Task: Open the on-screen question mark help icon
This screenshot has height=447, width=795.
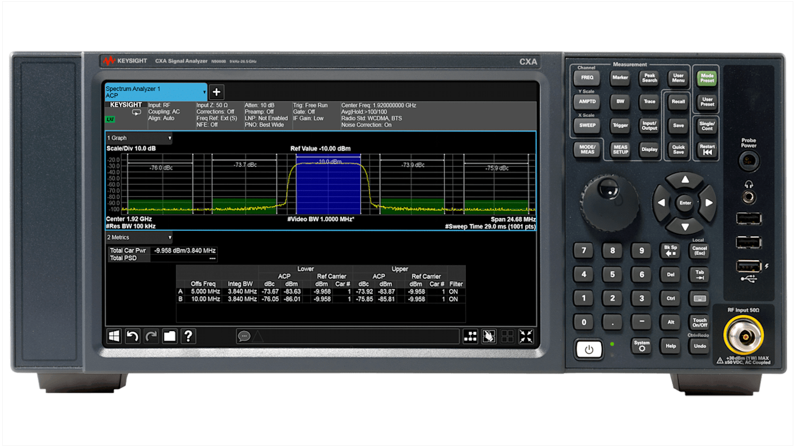Action: click(189, 336)
